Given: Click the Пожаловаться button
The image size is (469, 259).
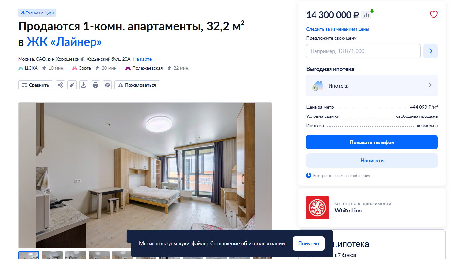Looking at the screenshot, I should (x=137, y=85).
